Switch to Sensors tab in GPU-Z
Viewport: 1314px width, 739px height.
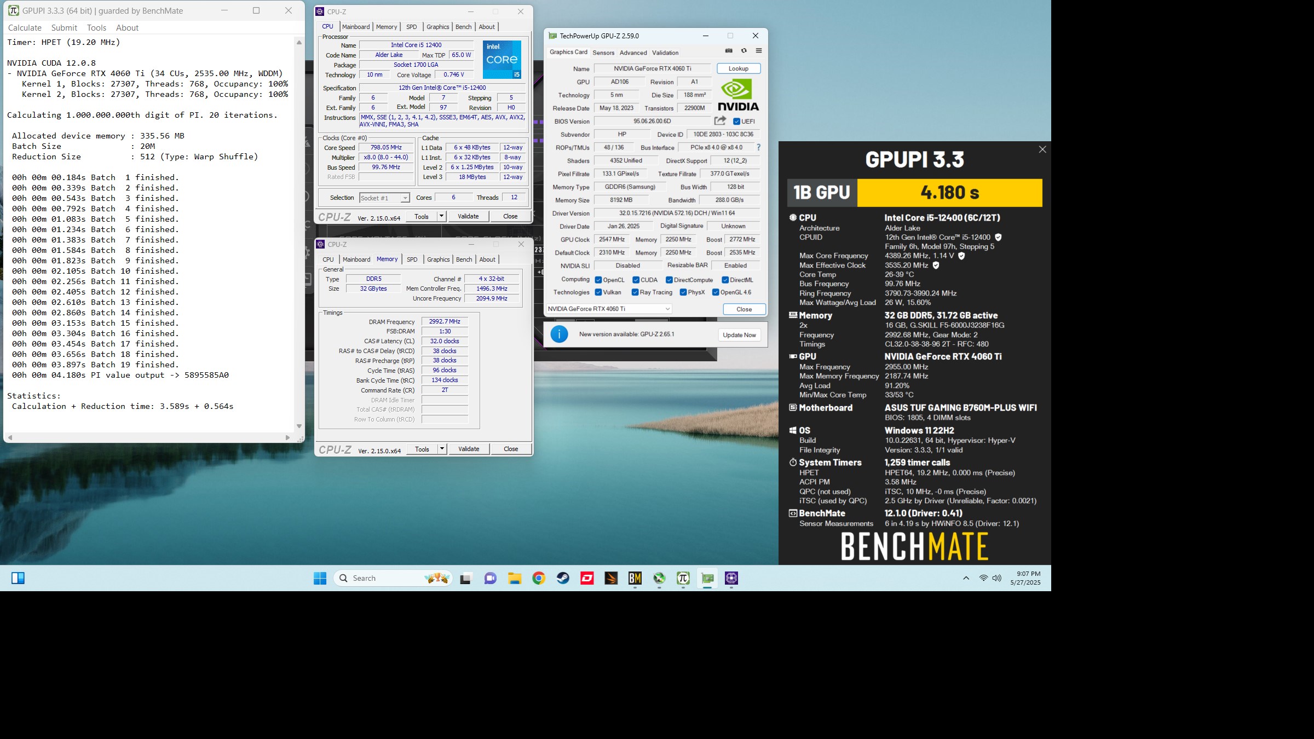click(603, 53)
